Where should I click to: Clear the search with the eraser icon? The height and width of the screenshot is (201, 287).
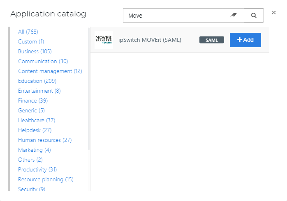click(234, 15)
